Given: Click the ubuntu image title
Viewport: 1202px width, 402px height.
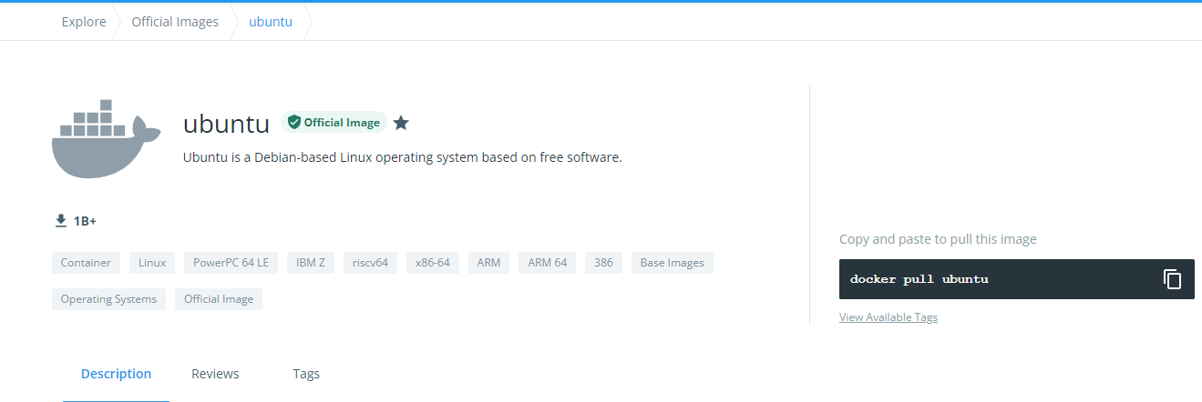Looking at the screenshot, I should tap(226, 124).
